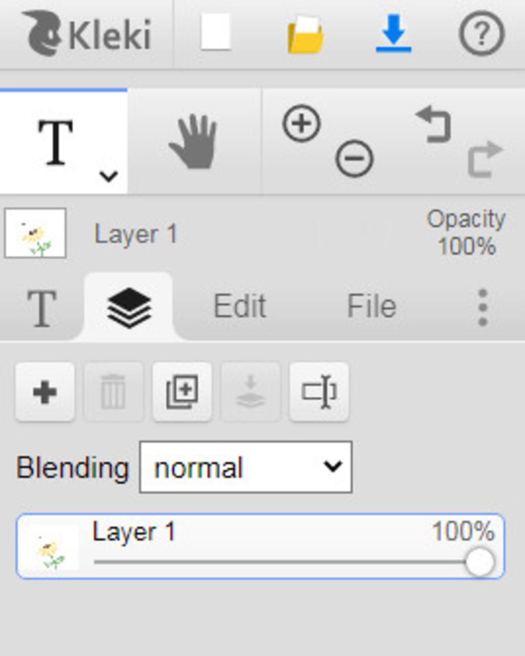Click the Kleki logo
The height and width of the screenshot is (656, 525).
[x=87, y=34]
